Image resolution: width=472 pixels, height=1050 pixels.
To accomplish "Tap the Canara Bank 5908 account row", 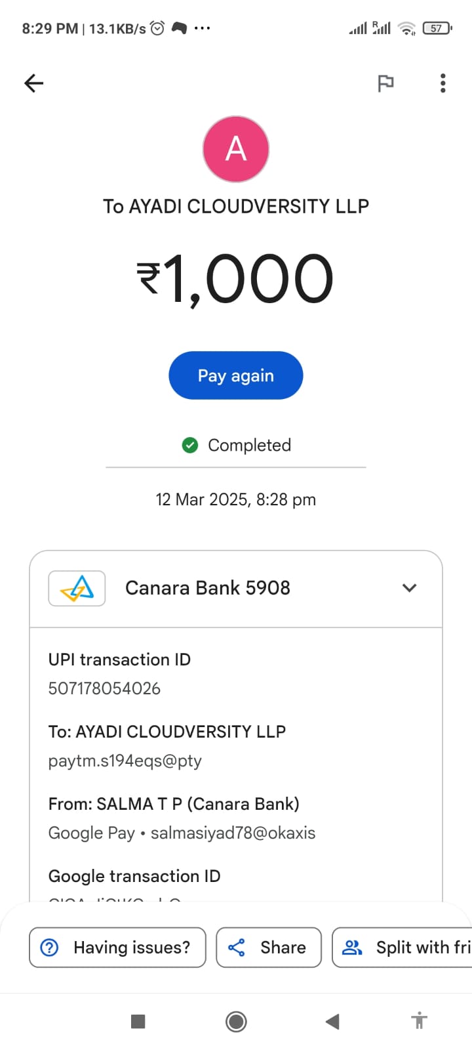I will pos(208,588).
